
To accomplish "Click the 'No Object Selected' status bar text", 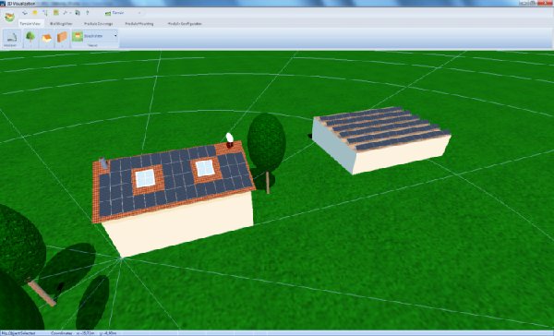I will [x=18, y=333].
